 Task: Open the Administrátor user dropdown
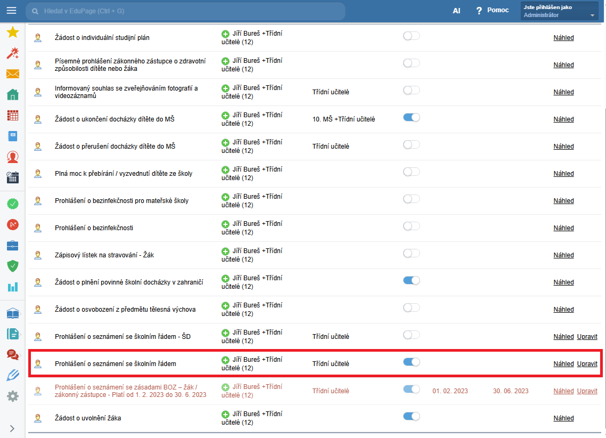click(559, 11)
